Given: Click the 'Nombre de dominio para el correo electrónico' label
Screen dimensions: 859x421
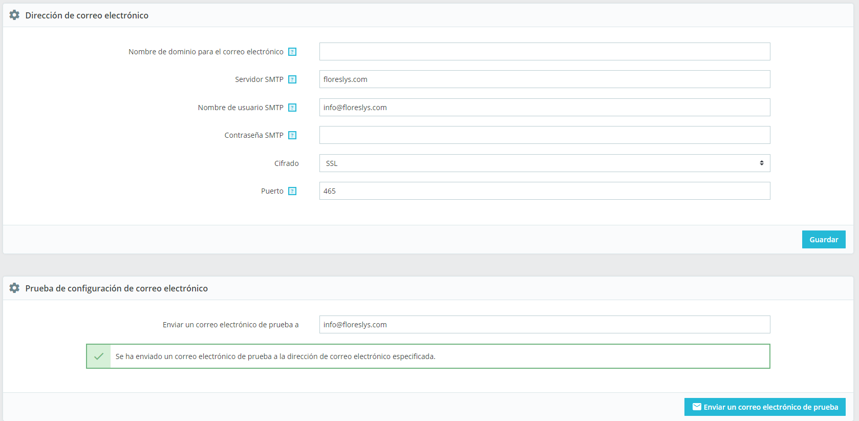Looking at the screenshot, I should 206,52.
